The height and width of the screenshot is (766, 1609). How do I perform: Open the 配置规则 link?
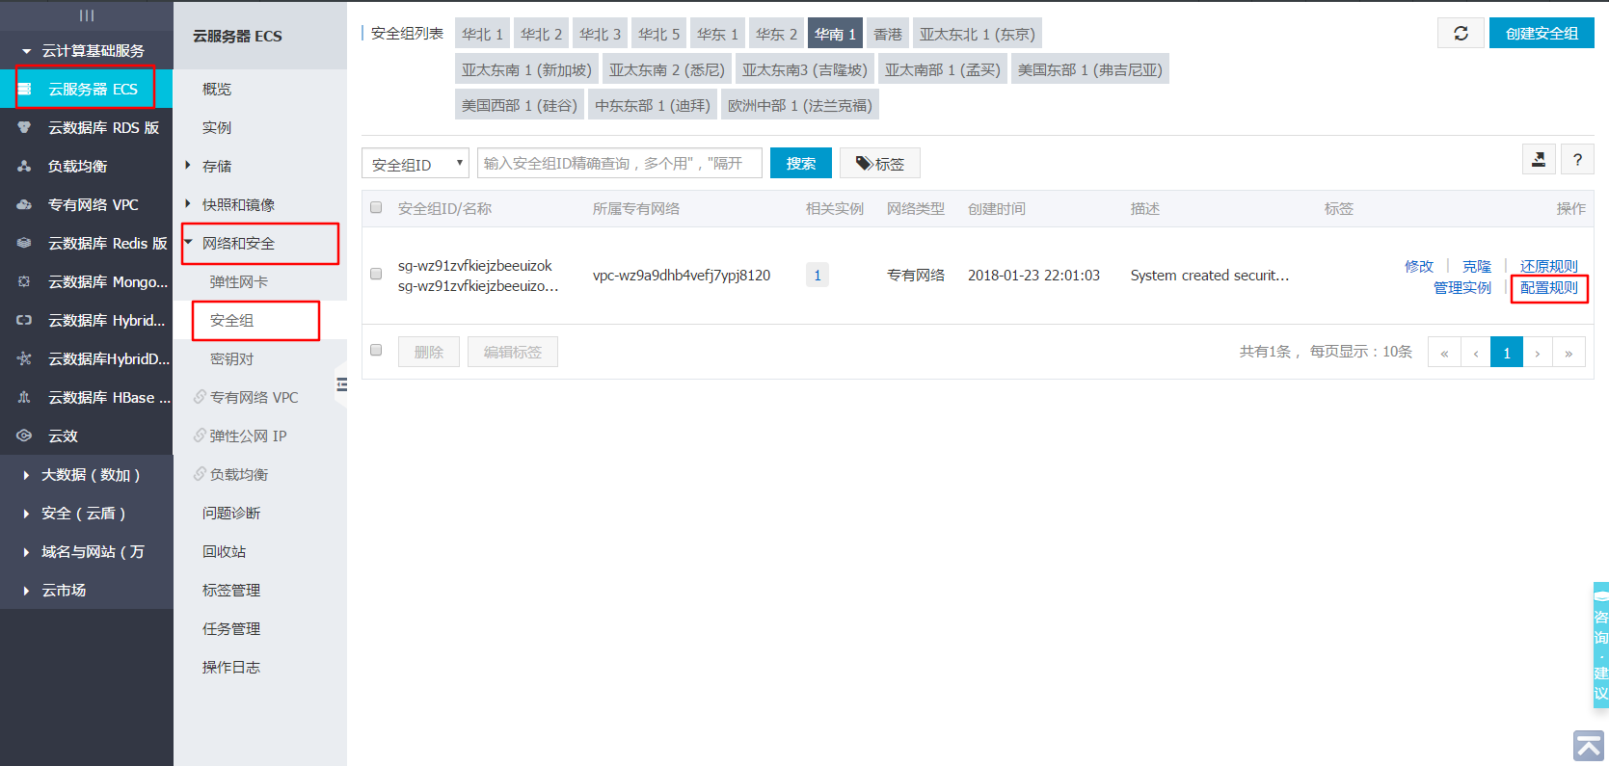1549,287
